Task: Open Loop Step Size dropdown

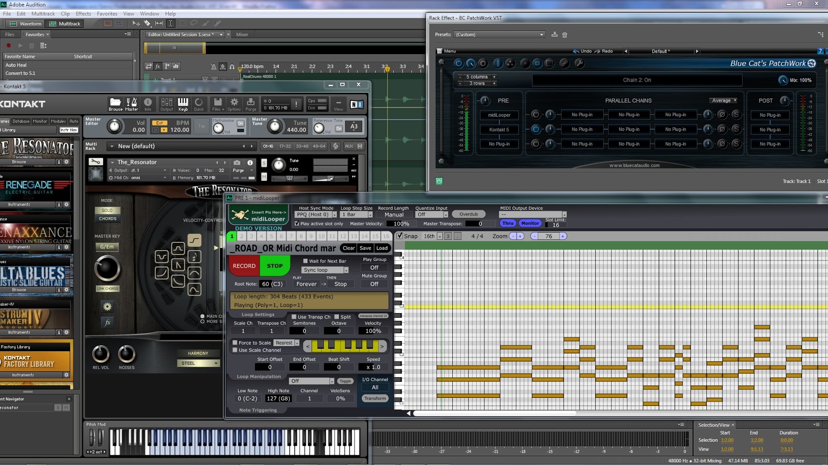Action: point(357,214)
